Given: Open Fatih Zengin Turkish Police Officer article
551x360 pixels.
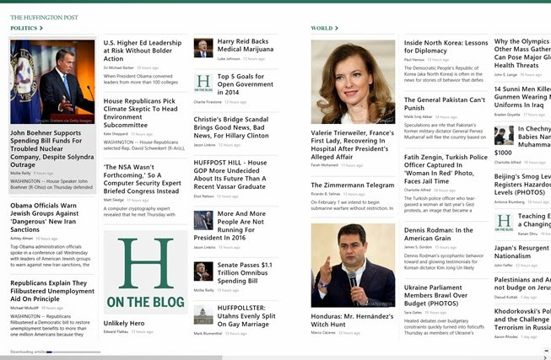Looking at the screenshot, I should click(446, 169).
